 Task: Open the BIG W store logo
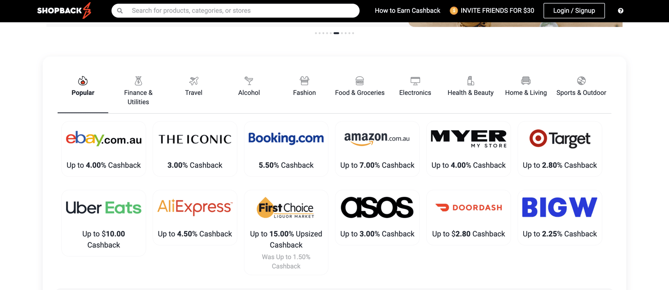(560, 208)
